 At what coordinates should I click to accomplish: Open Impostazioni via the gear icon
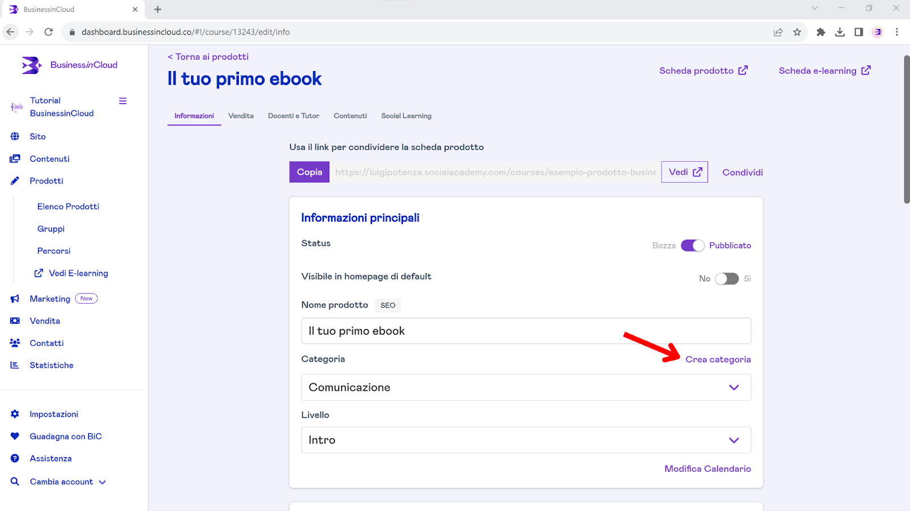click(x=15, y=414)
